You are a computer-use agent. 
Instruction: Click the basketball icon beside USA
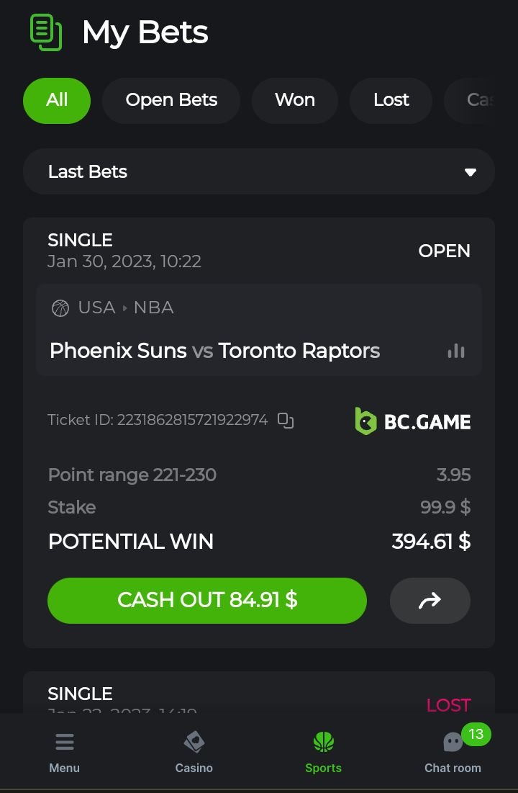click(x=60, y=308)
